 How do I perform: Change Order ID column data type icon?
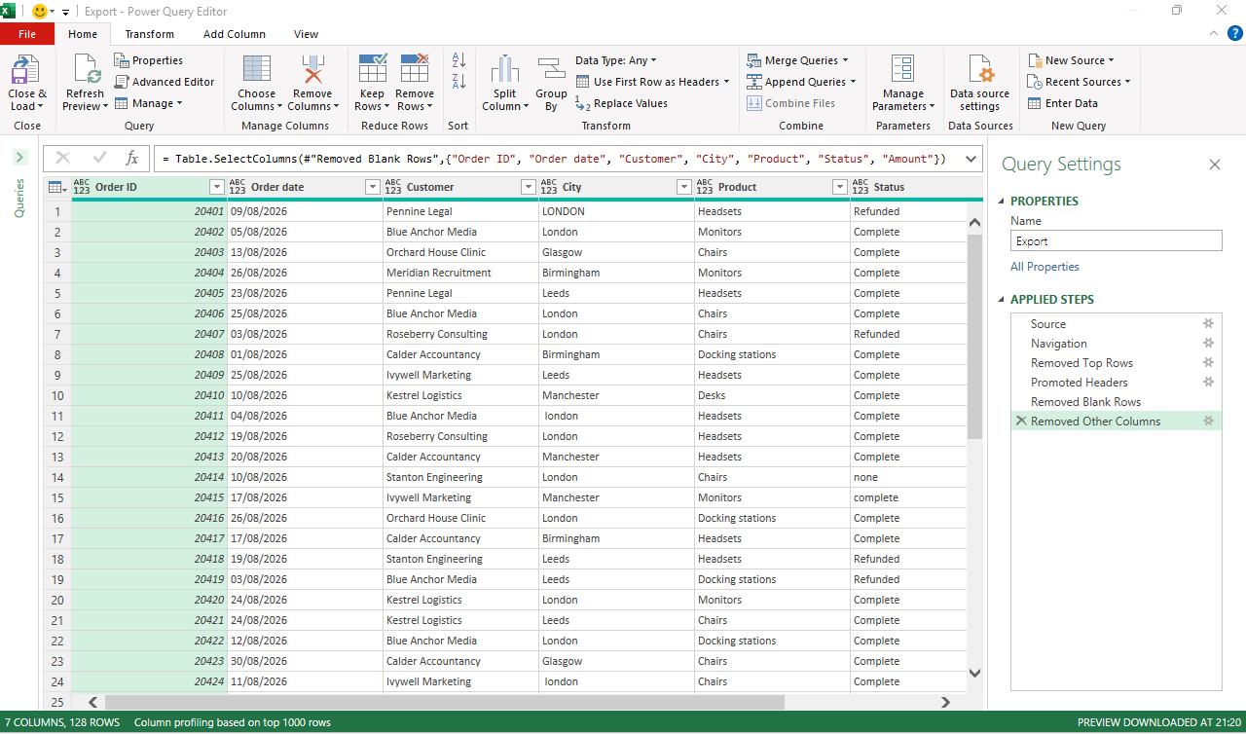pos(82,187)
